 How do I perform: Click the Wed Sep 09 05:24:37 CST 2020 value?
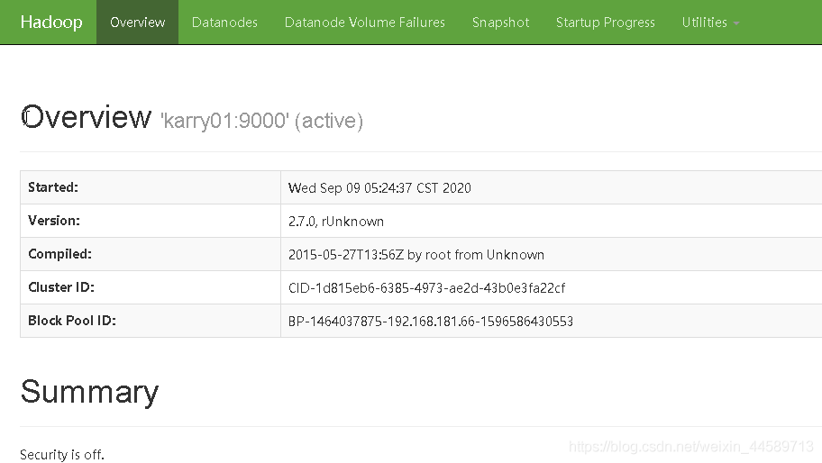(379, 188)
